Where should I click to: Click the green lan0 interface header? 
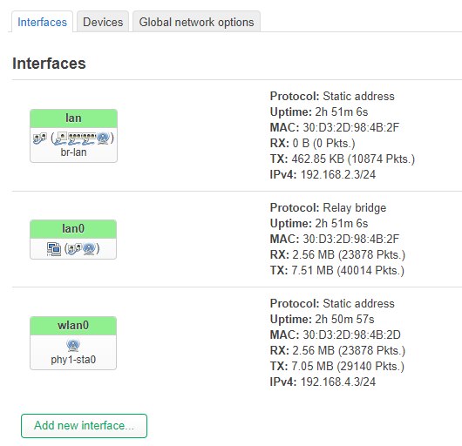[x=73, y=229]
